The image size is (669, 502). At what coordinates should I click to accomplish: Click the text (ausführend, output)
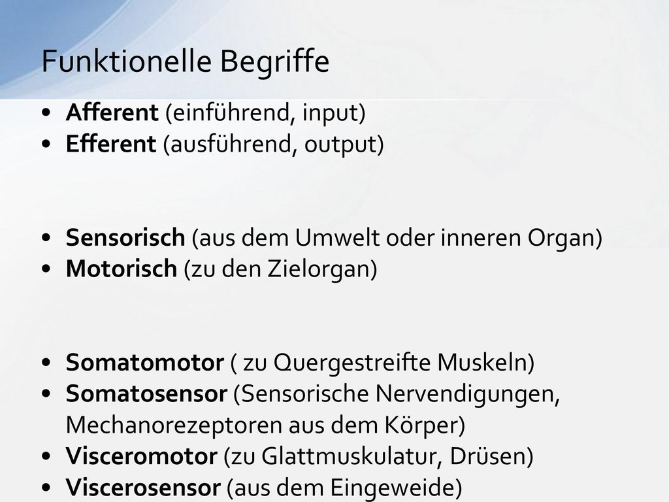click(x=274, y=144)
